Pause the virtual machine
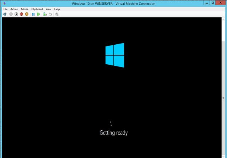This screenshot has width=227, height=158. pos(33,14)
